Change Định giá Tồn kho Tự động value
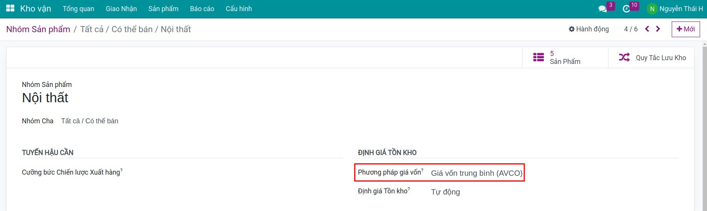 (x=445, y=192)
